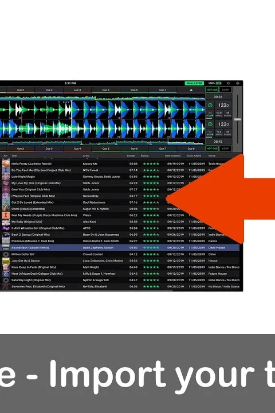This screenshot has height=413, width=275.
Task: Trigger Cue 8 on the lower deck
Action: coord(191,149)
